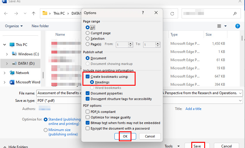Select Document under Publish what
Viewport: 245px width, 148px height.
pos(87,58)
